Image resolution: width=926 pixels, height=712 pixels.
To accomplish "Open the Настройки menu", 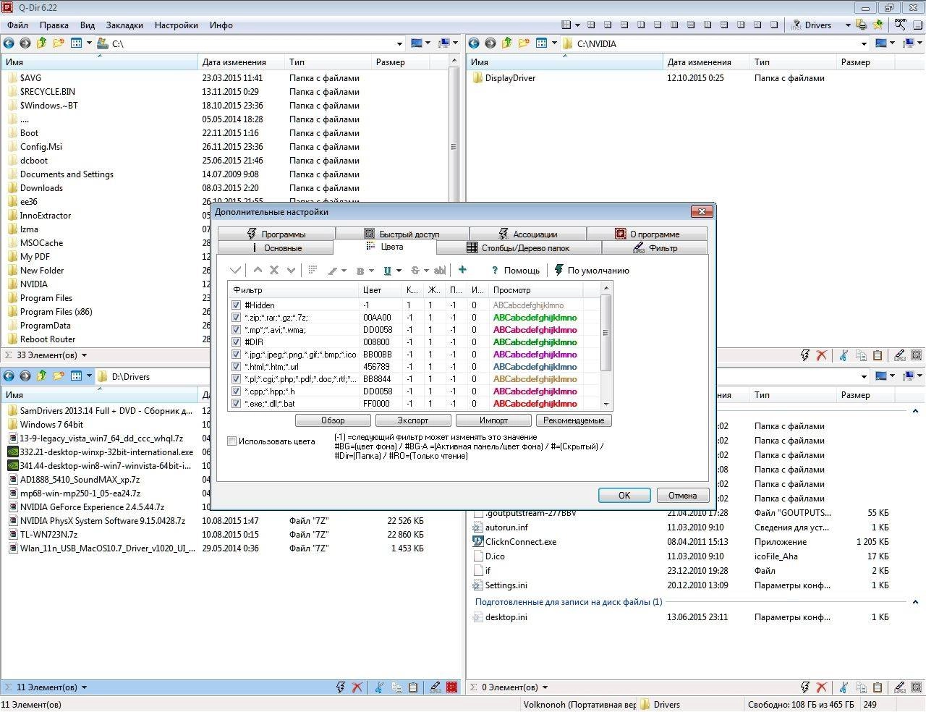I will click(x=176, y=25).
